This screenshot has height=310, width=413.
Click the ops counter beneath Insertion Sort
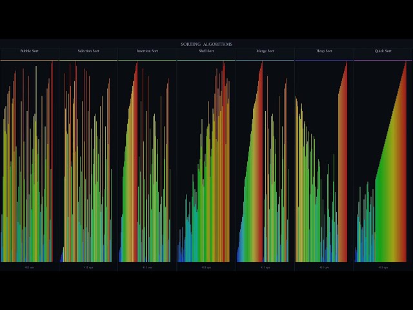tap(147, 267)
